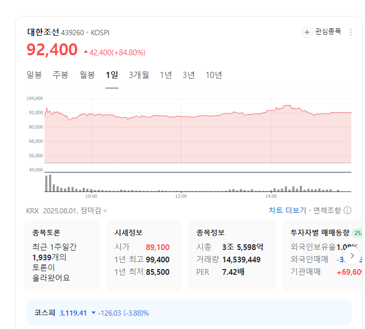Click the KOSPI market label

tap(100, 33)
